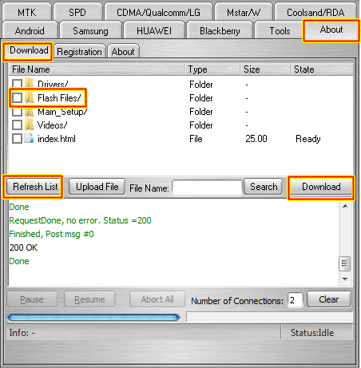Screen dimensions: 361x368
Task: Click the blue download progress bar
Action: tap(93, 317)
